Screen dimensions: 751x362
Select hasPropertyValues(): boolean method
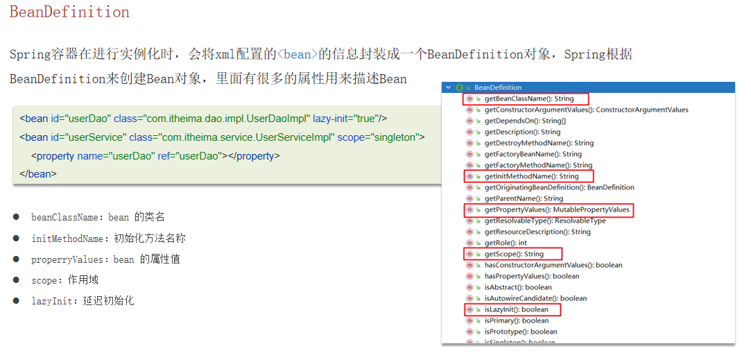532,276
